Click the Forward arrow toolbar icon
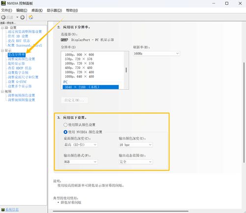Viewport: 246px width, 213px height. (23, 17)
